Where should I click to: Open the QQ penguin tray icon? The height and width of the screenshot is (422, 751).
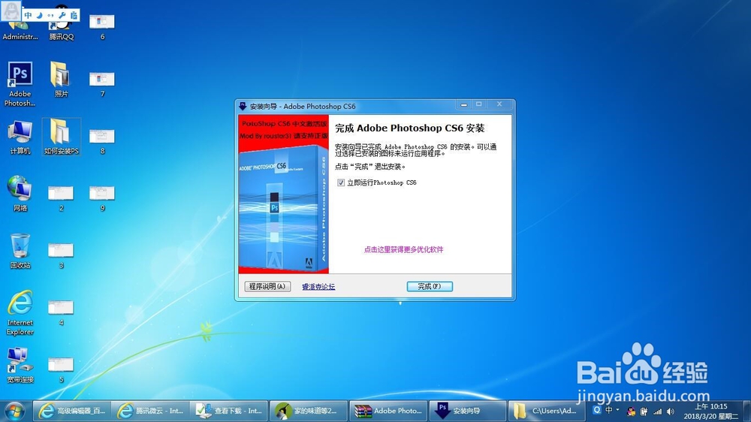point(632,411)
